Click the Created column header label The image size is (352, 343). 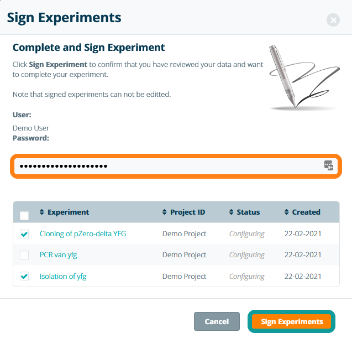[306, 212]
